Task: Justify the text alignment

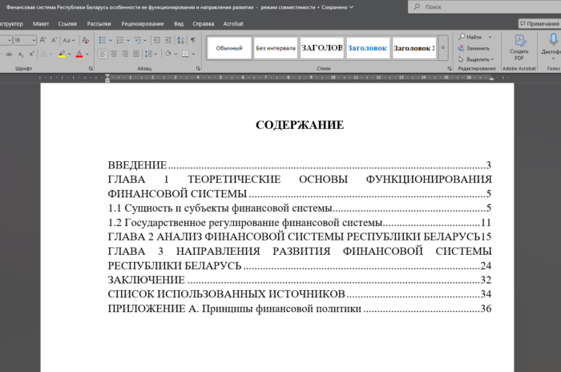Action: coord(136,54)
